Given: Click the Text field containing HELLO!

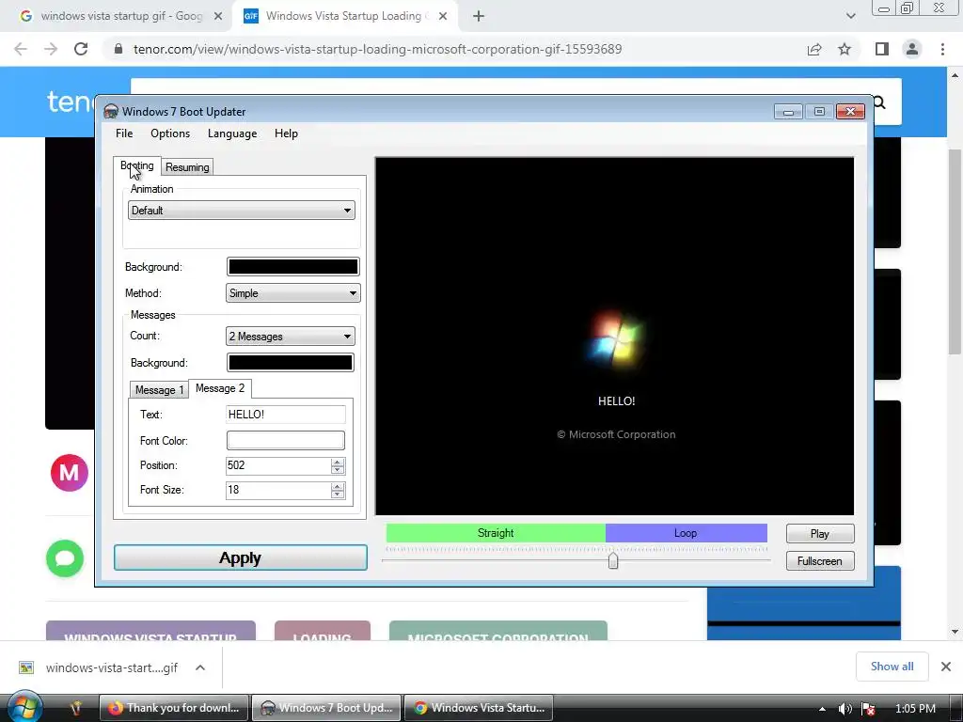Looking at the screenshot, I should [286, 415].
